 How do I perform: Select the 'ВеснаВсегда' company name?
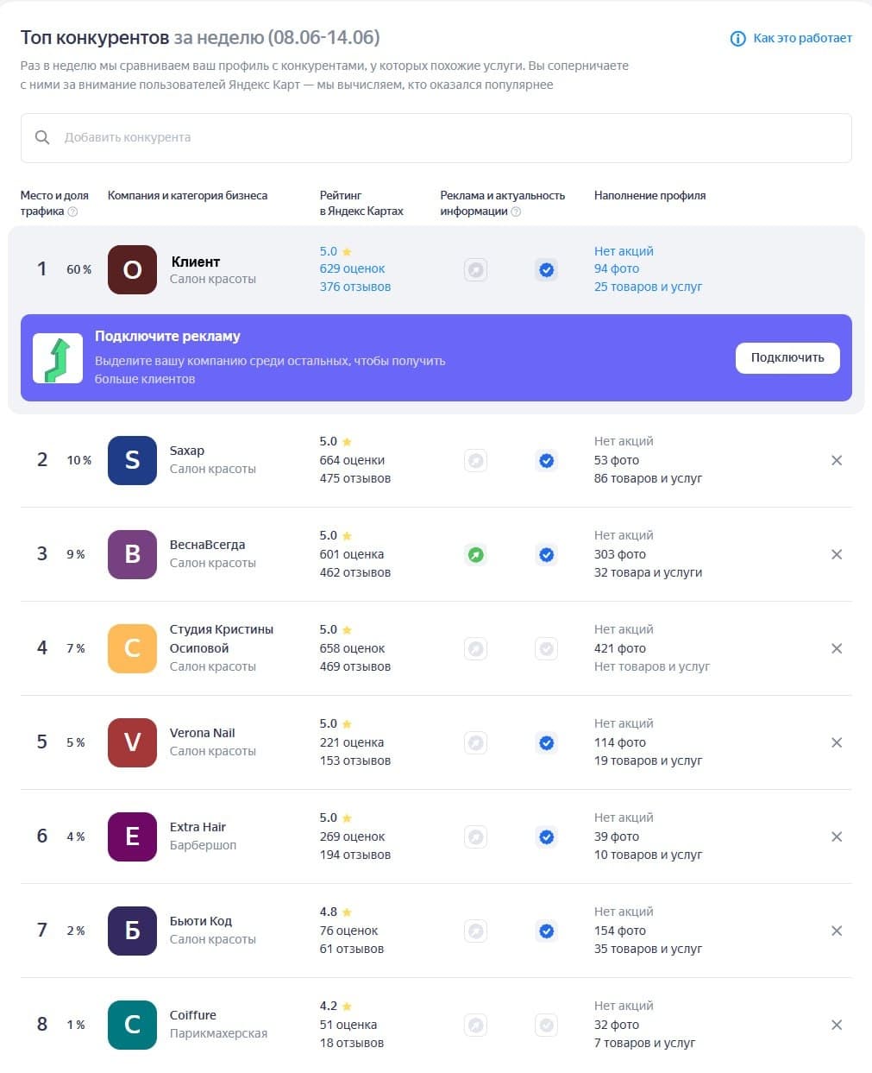(x=207, y=545)
